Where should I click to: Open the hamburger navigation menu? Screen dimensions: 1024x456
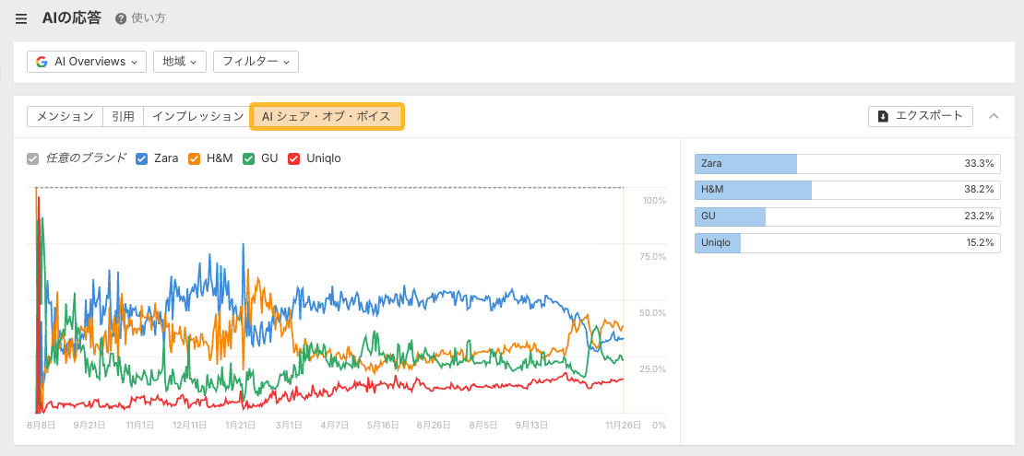point(21,18)
